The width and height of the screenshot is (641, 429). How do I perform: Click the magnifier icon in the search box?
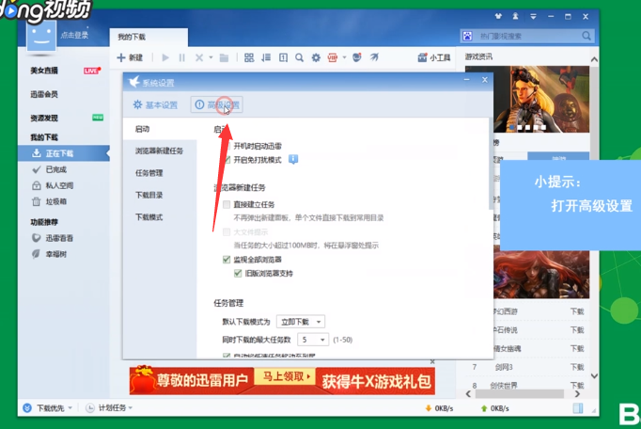point(586,36)
